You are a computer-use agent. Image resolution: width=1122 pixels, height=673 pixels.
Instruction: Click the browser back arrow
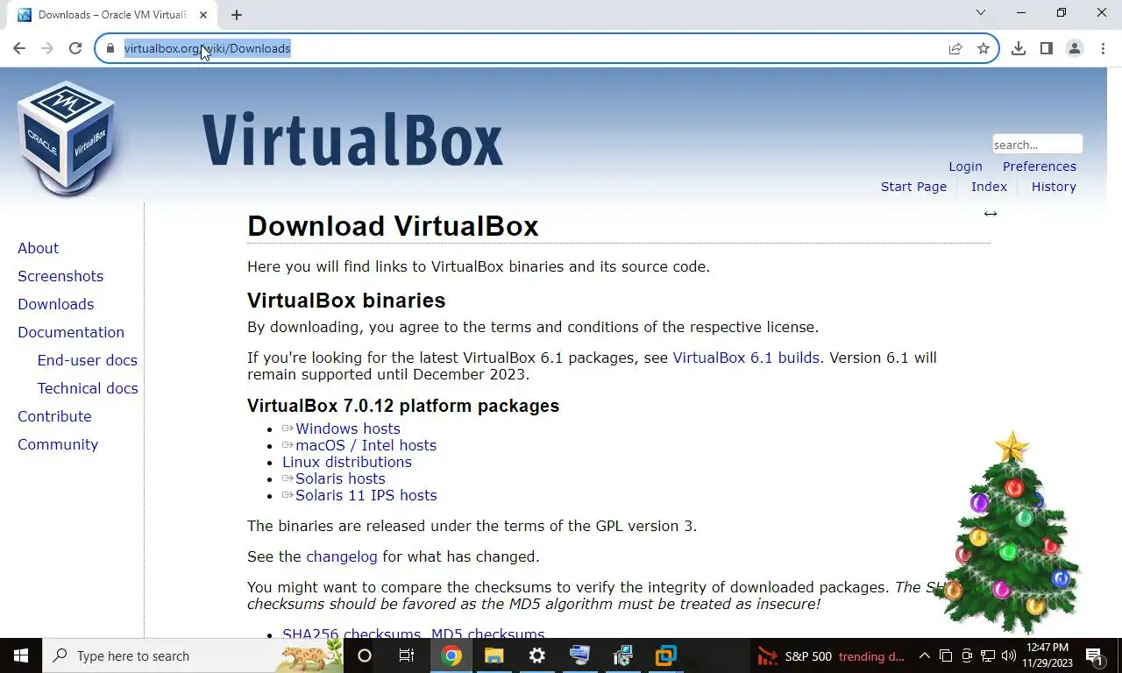pos(19,48)
